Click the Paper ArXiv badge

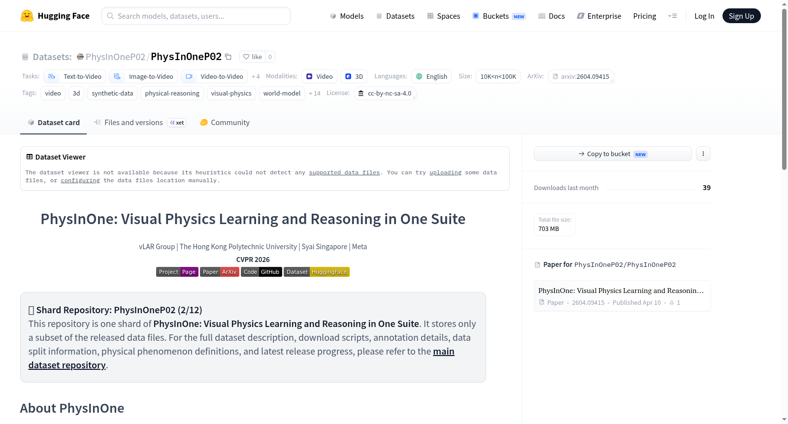220,272
